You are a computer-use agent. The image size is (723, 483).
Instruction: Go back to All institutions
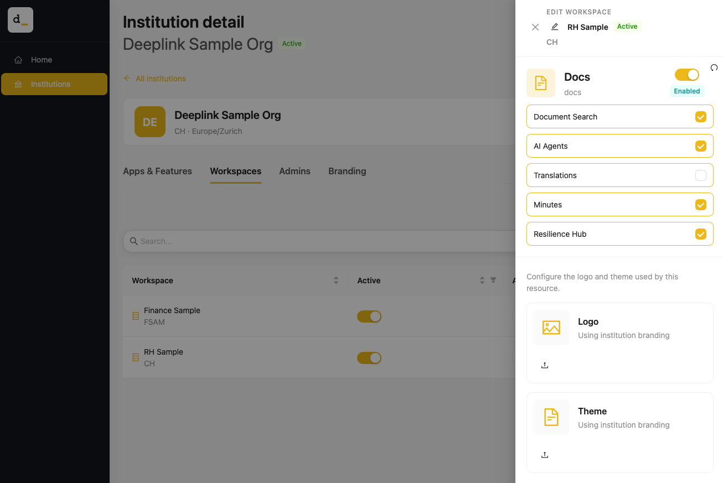click(x=154, y=79)
